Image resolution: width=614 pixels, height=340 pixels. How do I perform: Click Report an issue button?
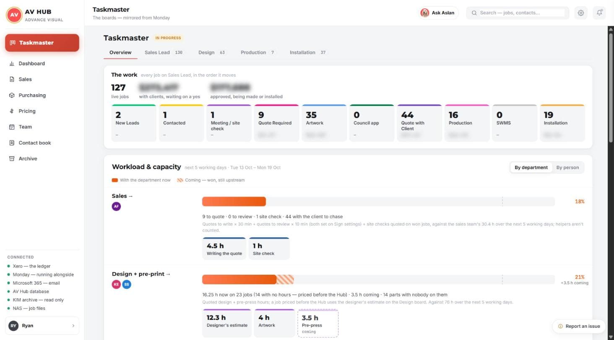[x=579, y=326]
